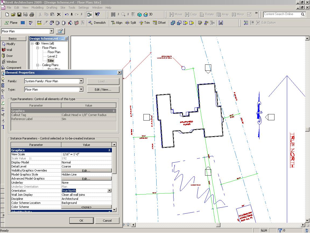
Task: Click the Demolish hammer tool
Action: tap(97, 23)
